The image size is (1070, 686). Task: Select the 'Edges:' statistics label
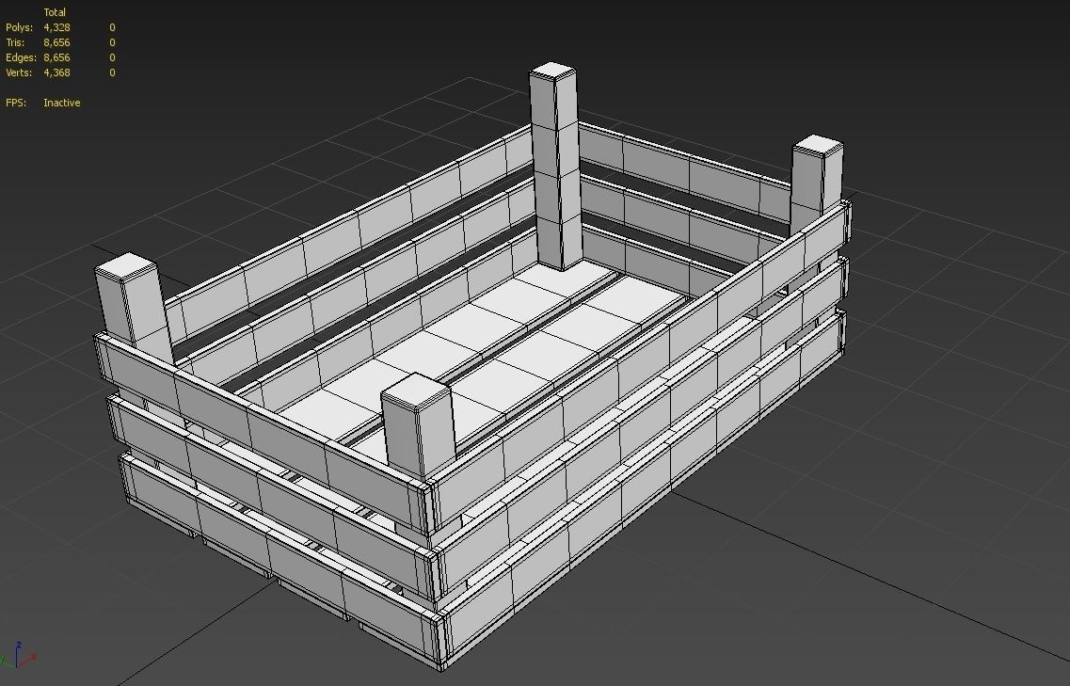coord(21,57)
